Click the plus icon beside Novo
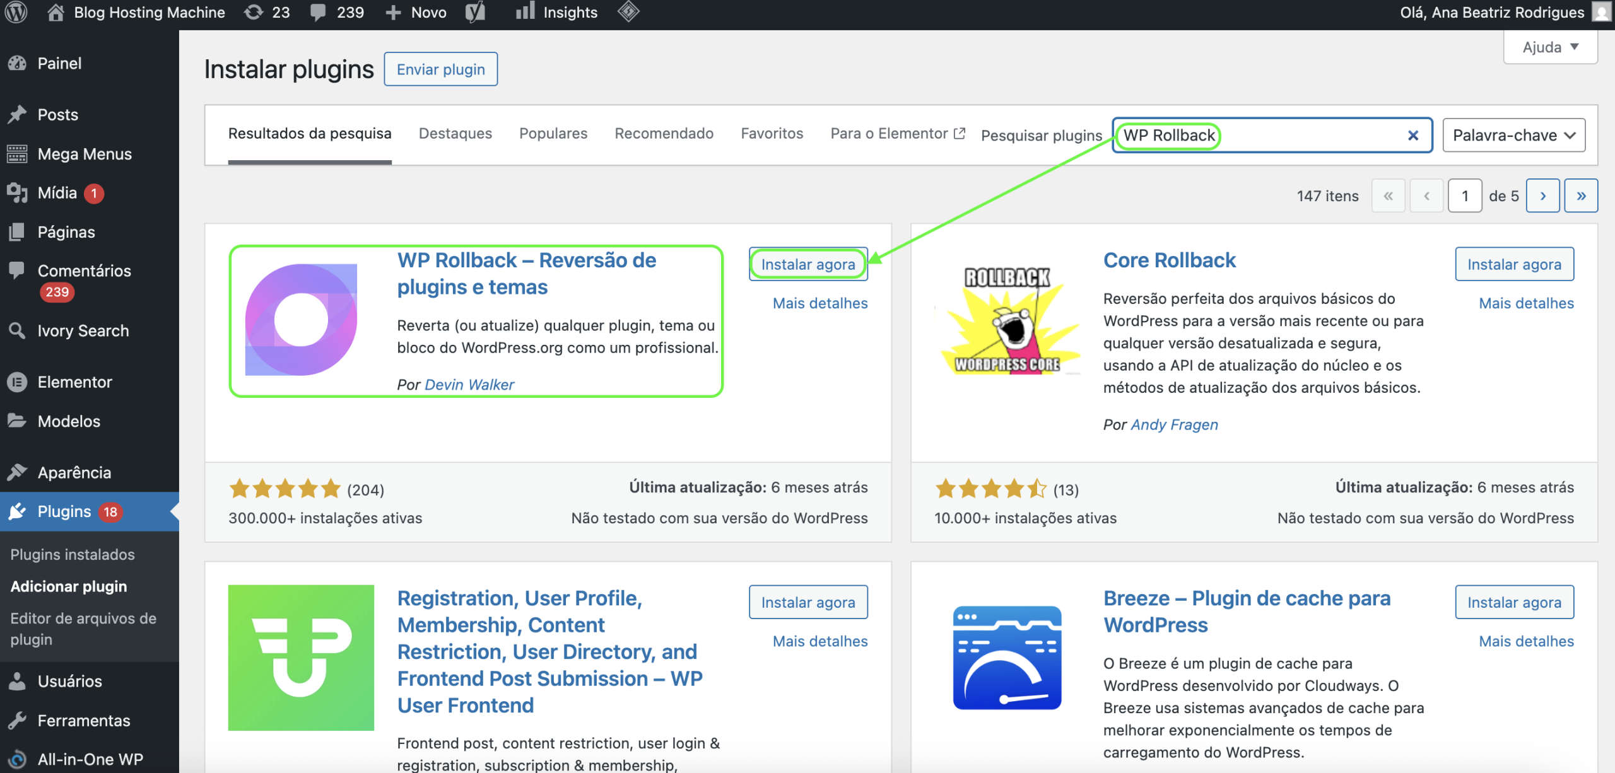 393,13
